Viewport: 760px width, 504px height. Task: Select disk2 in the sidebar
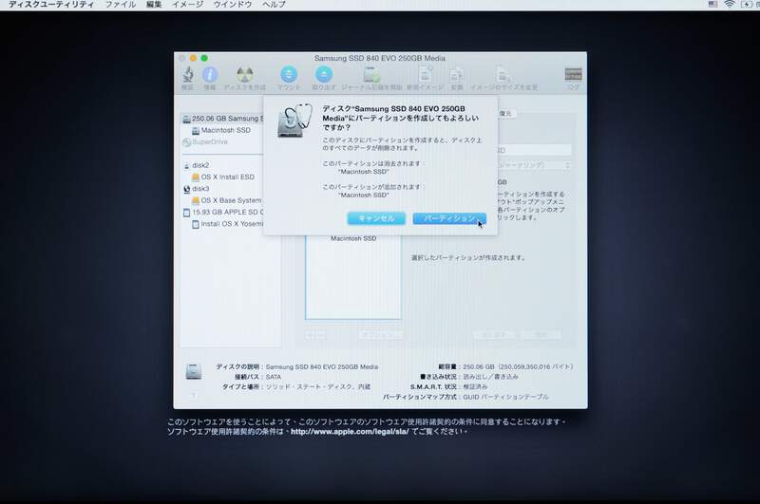(197, 165)
